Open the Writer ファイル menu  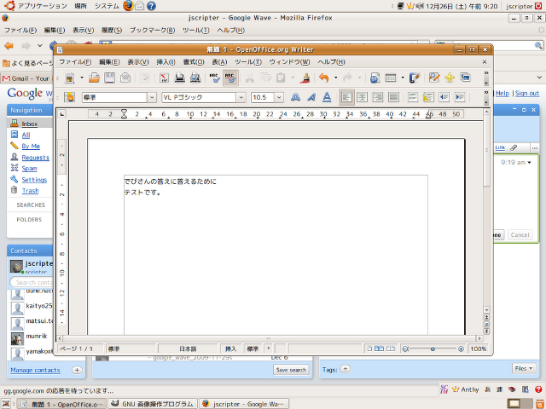[x=75, y=62]
